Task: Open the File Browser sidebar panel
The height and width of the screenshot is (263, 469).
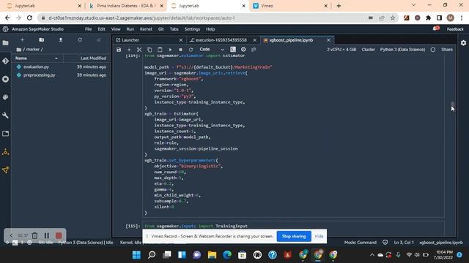Action: click(x=6, y=43)
